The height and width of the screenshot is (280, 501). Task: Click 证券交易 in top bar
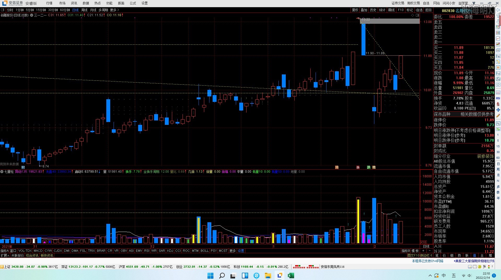click(398, 3)
